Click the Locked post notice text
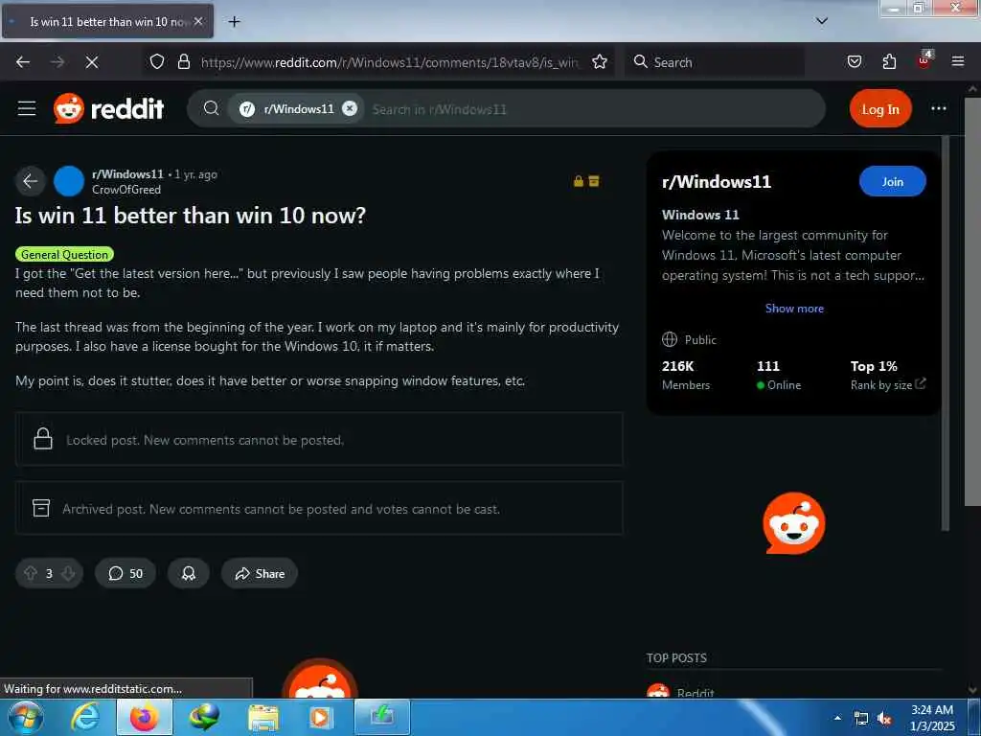 tap(205, 440)
